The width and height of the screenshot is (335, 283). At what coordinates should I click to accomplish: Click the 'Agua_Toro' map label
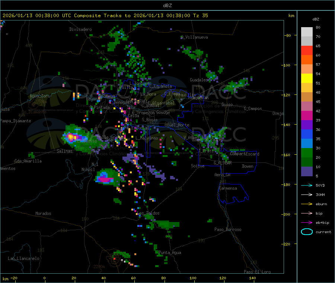point(40,96)
